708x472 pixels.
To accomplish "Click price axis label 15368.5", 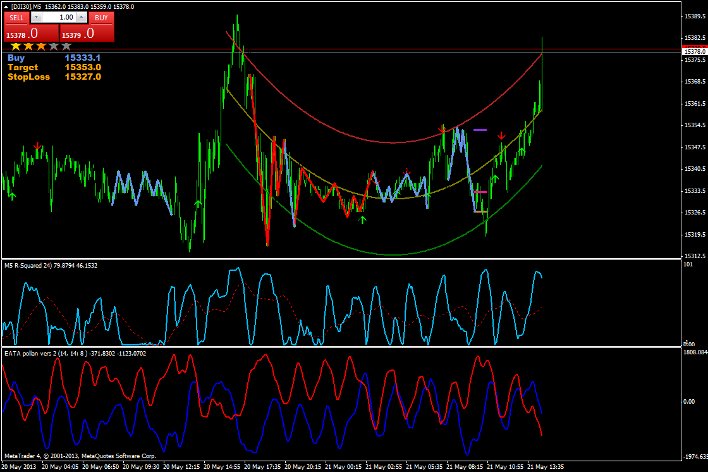I will pyautogui.click(x=695, y=82).
